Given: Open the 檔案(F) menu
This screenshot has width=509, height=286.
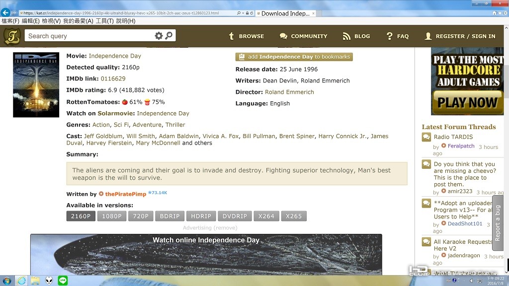Looking at the screenshot, I should pyautogui.click(x=10, y=21).
